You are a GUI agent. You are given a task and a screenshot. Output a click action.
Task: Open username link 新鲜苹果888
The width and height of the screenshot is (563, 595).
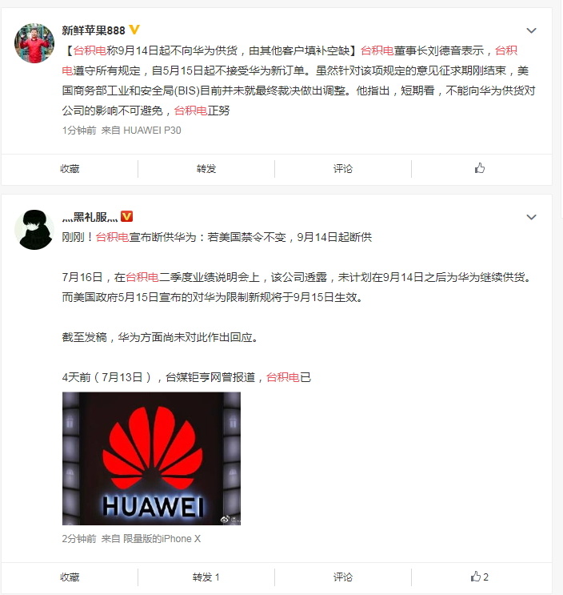pos(94,30)
